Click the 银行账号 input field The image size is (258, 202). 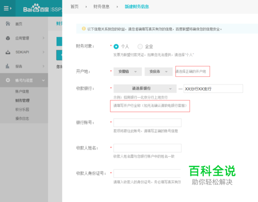[148, 123]
